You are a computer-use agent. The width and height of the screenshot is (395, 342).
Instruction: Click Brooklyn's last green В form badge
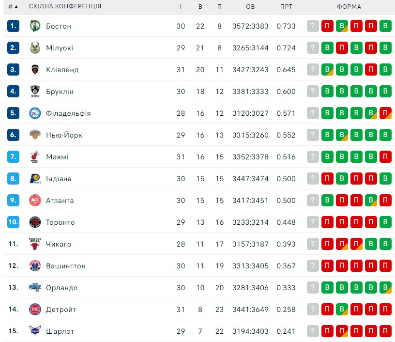click(385, 91)
